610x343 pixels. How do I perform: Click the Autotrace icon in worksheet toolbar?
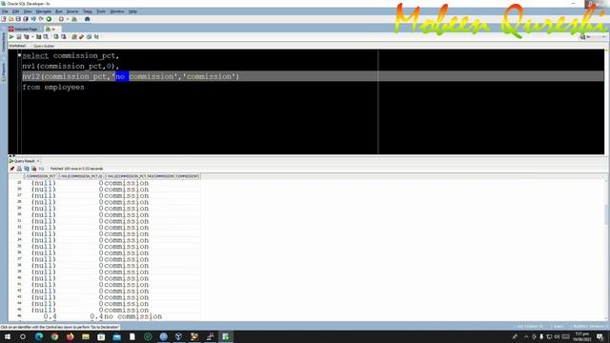pyautogui.click(x=38, y=37)
